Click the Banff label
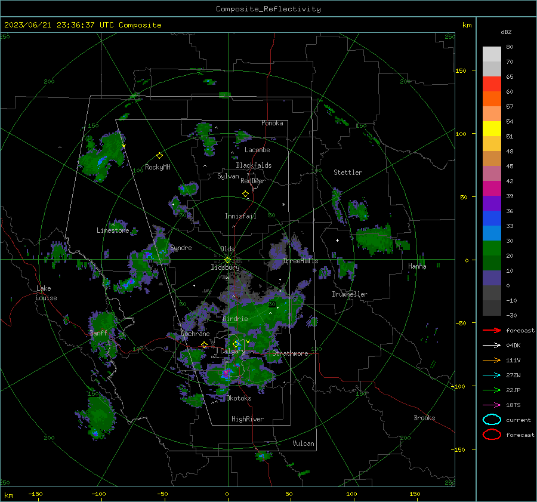The image size is (537, 502). click(98, 333)
